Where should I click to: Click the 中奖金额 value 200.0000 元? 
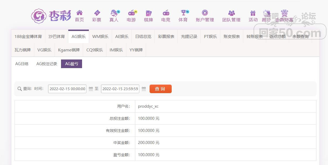click(149, 143)
